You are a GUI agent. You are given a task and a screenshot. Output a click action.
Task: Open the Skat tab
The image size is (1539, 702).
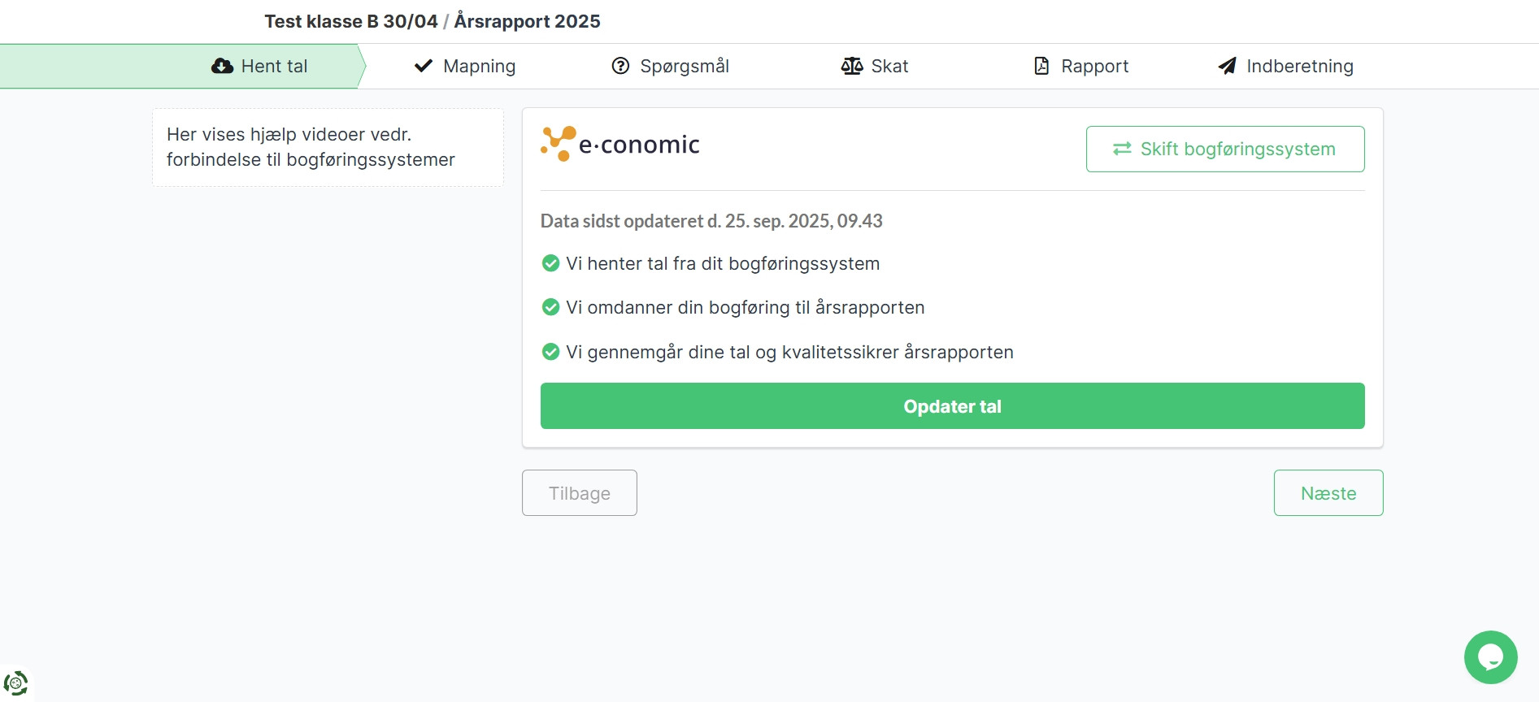(875, 66)
